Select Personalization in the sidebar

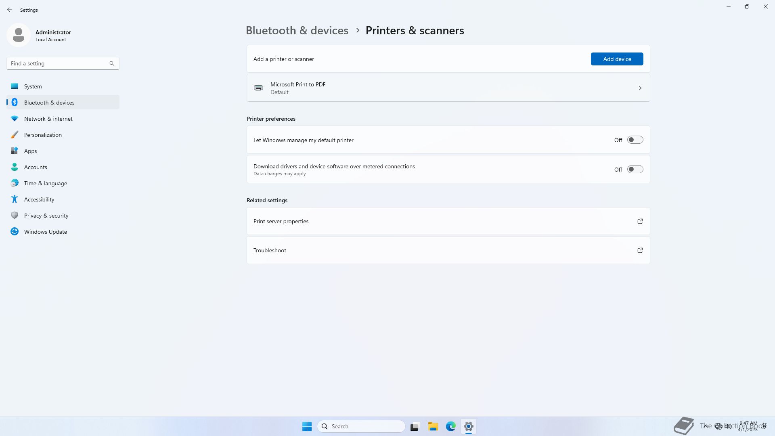click(63, 134)
